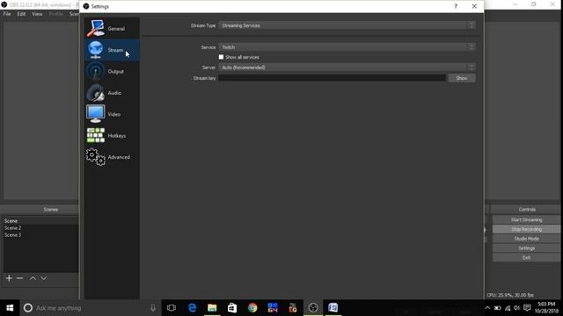Click Start Streaming in OBS controls

(x=526, y=219)
